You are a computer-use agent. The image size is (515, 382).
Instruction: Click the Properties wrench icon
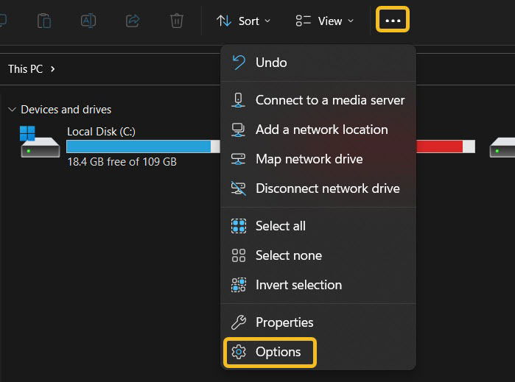(239, 322)
